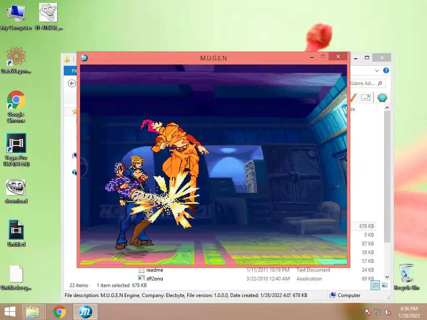
Task: Open the Recycle Bin
Action: (406, 277)
